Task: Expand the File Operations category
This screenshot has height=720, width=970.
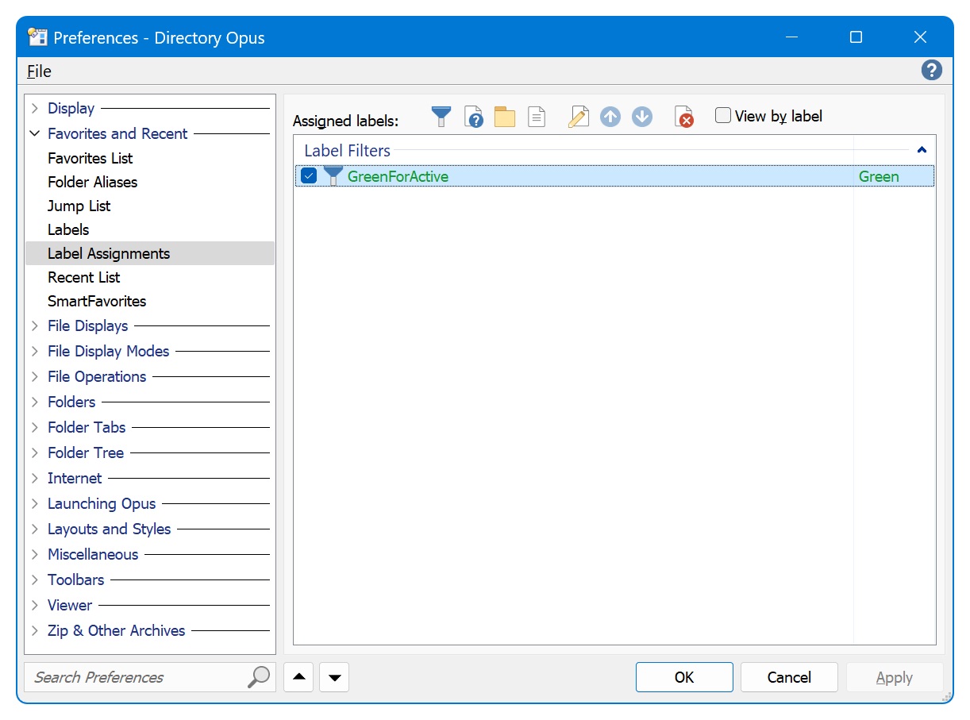Action: (35, 376)
